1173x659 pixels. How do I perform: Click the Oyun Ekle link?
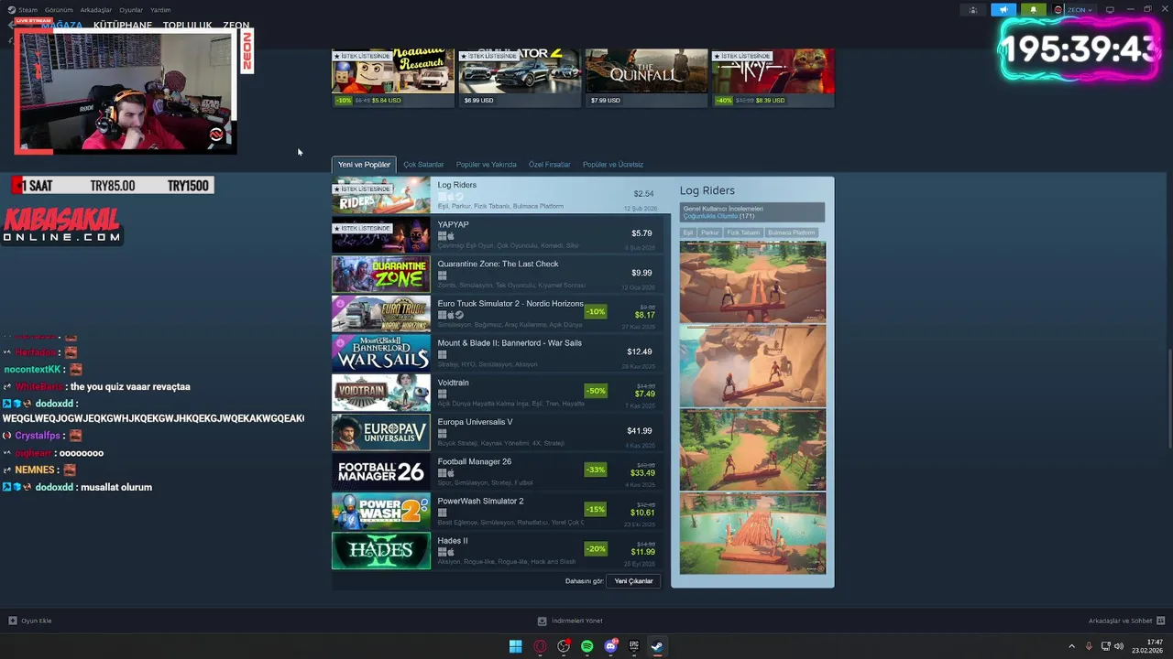[x=37, y=621]
